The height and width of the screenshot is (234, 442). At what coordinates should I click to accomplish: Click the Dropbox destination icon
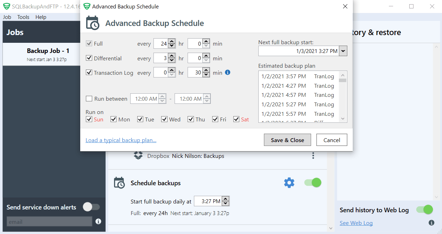[138, 155]
